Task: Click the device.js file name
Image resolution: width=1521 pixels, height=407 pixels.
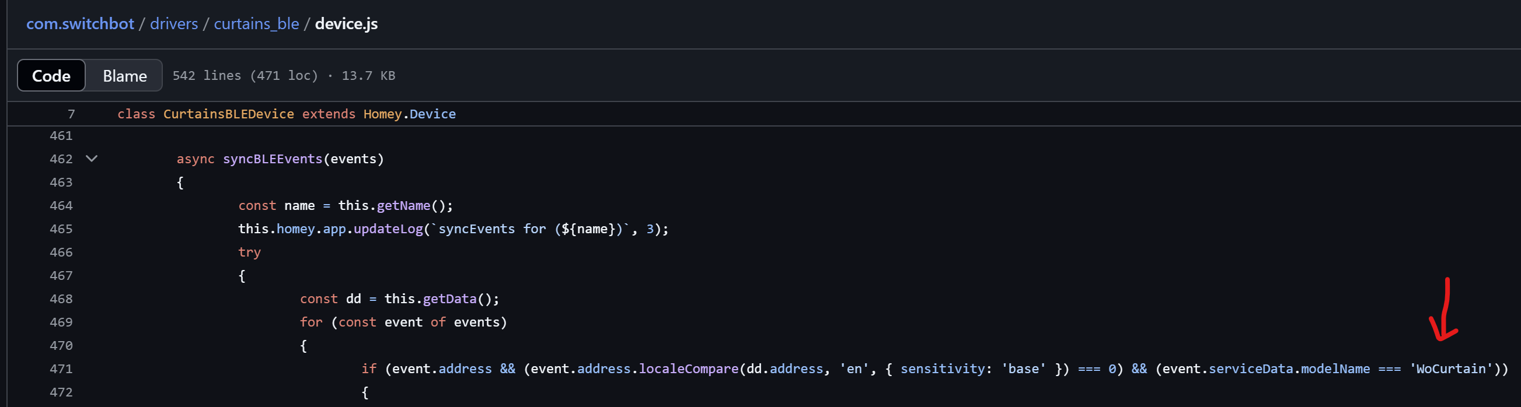Action: click(347, 23)
